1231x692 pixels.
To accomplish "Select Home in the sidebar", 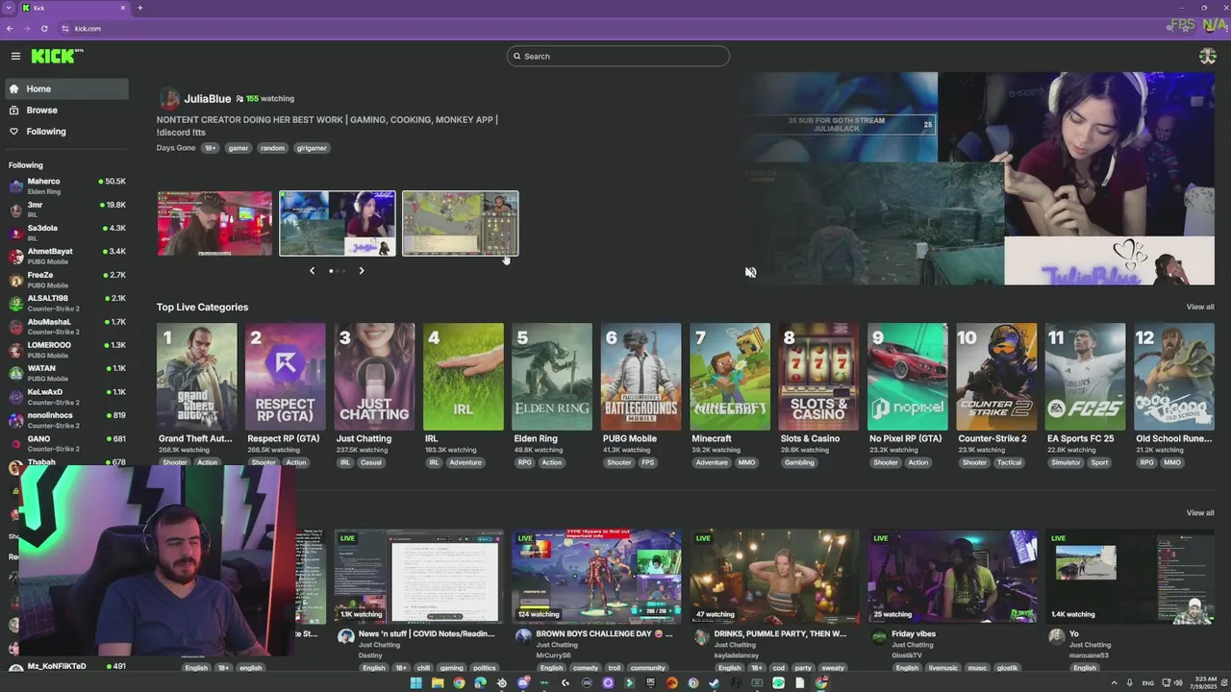I will 66,88.
